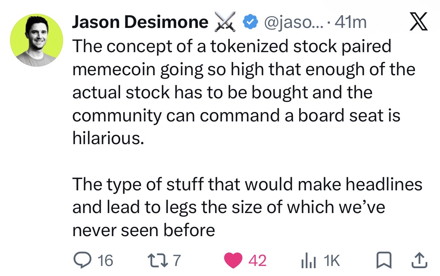440x276 pixels.
Task: Click the 41m timestamp
Action: point(350,22)
